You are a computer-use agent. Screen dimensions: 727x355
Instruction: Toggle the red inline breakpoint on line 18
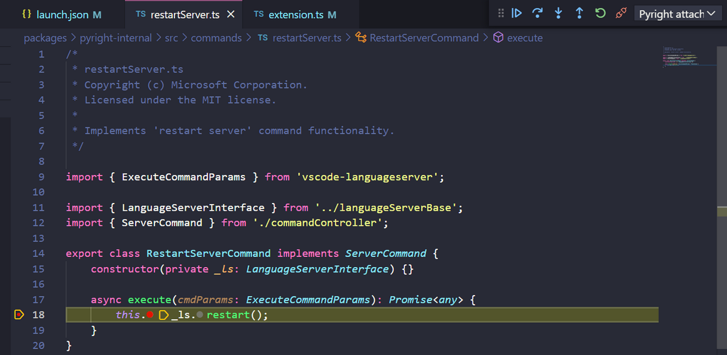[150, 315]
